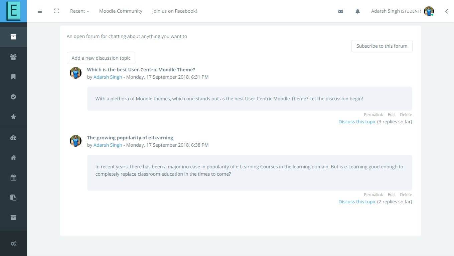Image resolution: width=454 pixels, height=256 pixels.
Task: Click the user avatar in top bar
Action: point(429,11)
